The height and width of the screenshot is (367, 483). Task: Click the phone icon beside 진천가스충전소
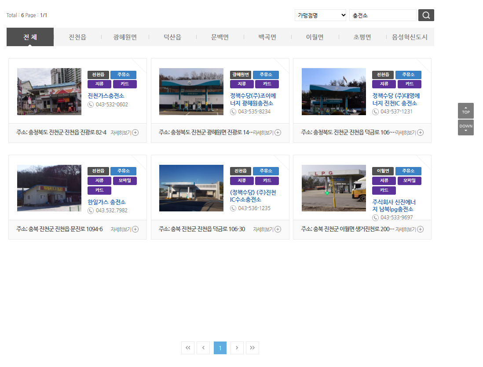91,105
